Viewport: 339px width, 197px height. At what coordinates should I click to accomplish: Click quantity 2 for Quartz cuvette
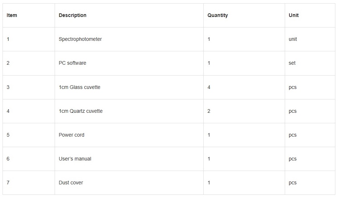point(209,111)
